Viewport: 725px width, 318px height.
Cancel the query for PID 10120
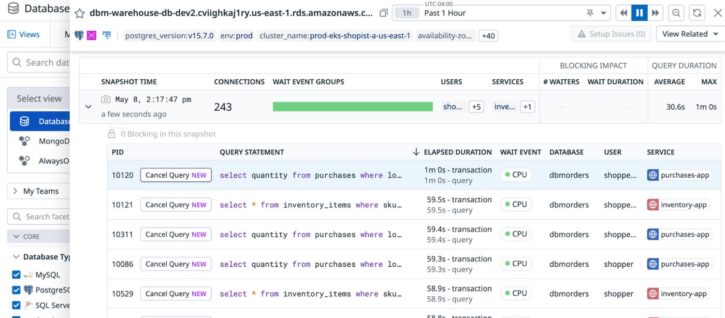176,175
